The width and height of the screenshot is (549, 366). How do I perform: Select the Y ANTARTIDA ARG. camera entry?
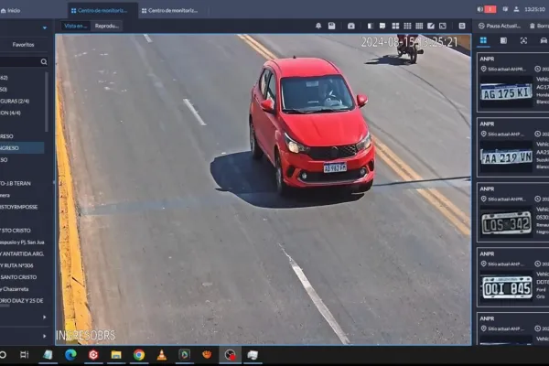(22, 253)
